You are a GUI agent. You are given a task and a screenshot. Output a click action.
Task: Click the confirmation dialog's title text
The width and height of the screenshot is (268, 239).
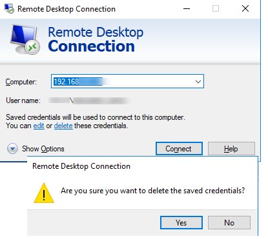81,166
